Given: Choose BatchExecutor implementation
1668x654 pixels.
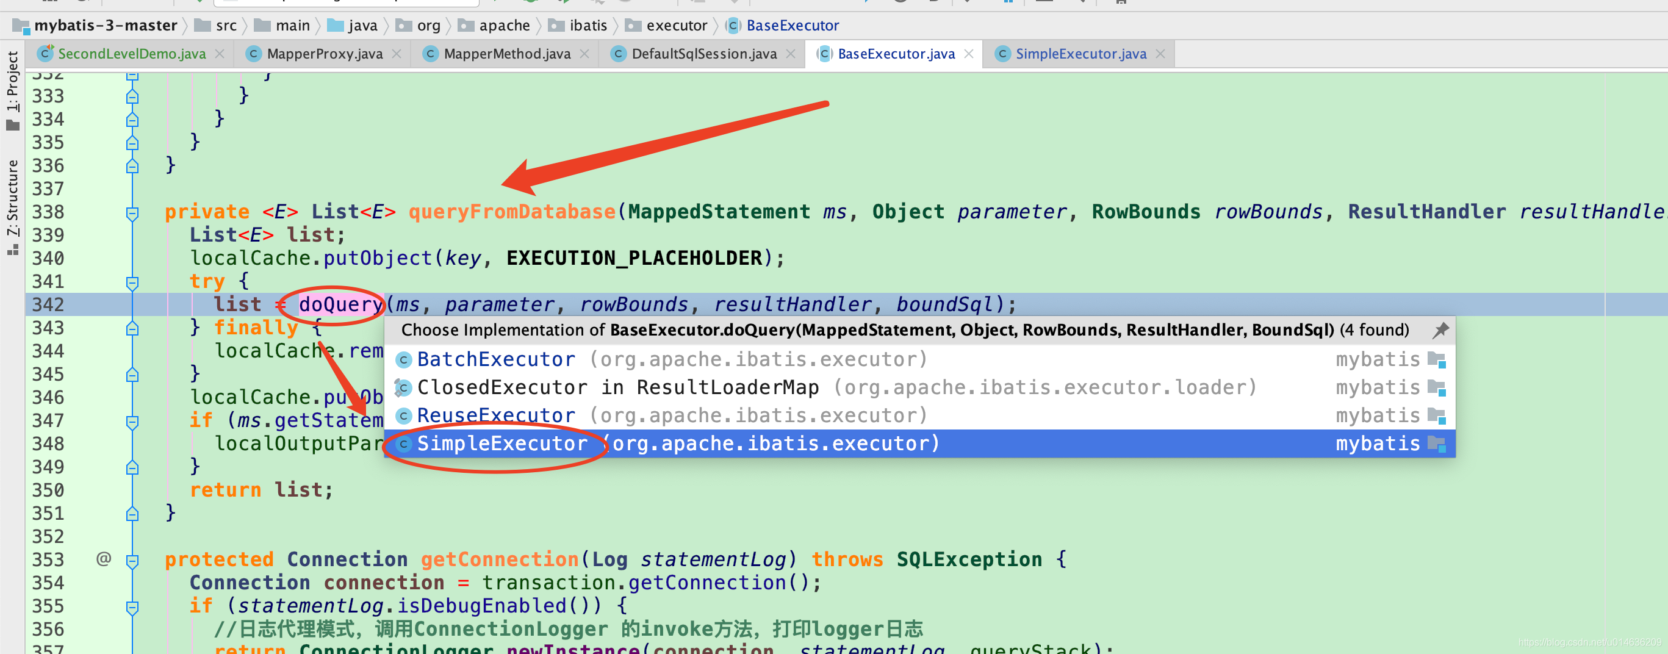Looking at the screenshot, I should 919,359.
